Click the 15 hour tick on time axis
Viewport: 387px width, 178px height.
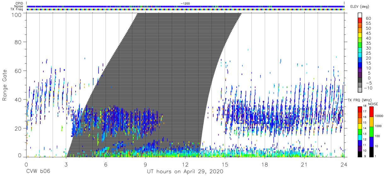(x=225, y=165)
